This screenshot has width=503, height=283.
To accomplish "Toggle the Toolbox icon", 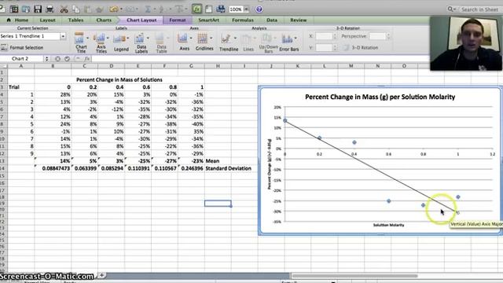I will coord(208,9).
